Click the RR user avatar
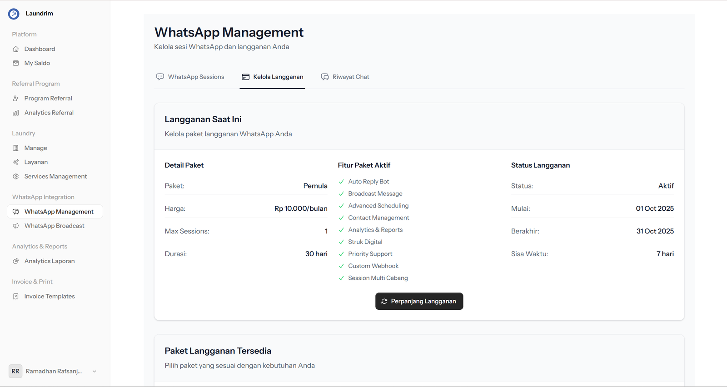This screenshot has width=727, height=387. (15, 371)
